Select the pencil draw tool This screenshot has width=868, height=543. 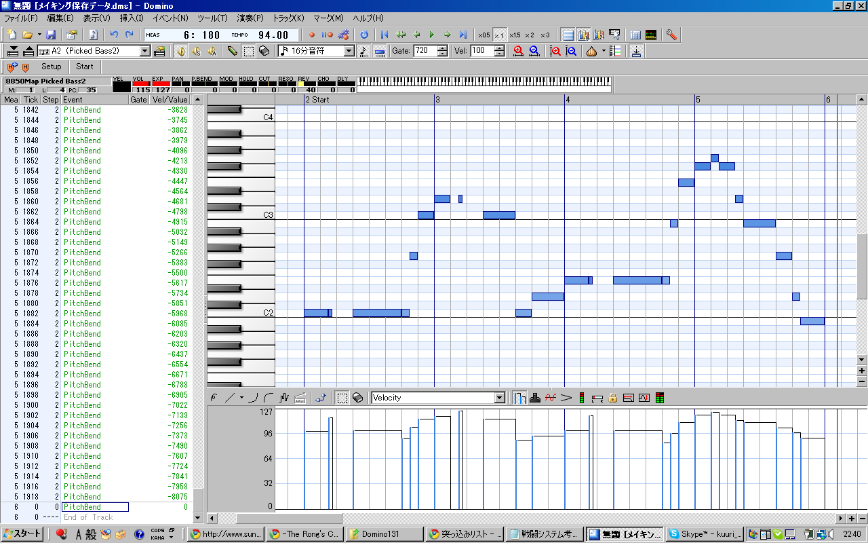(233, 51)
